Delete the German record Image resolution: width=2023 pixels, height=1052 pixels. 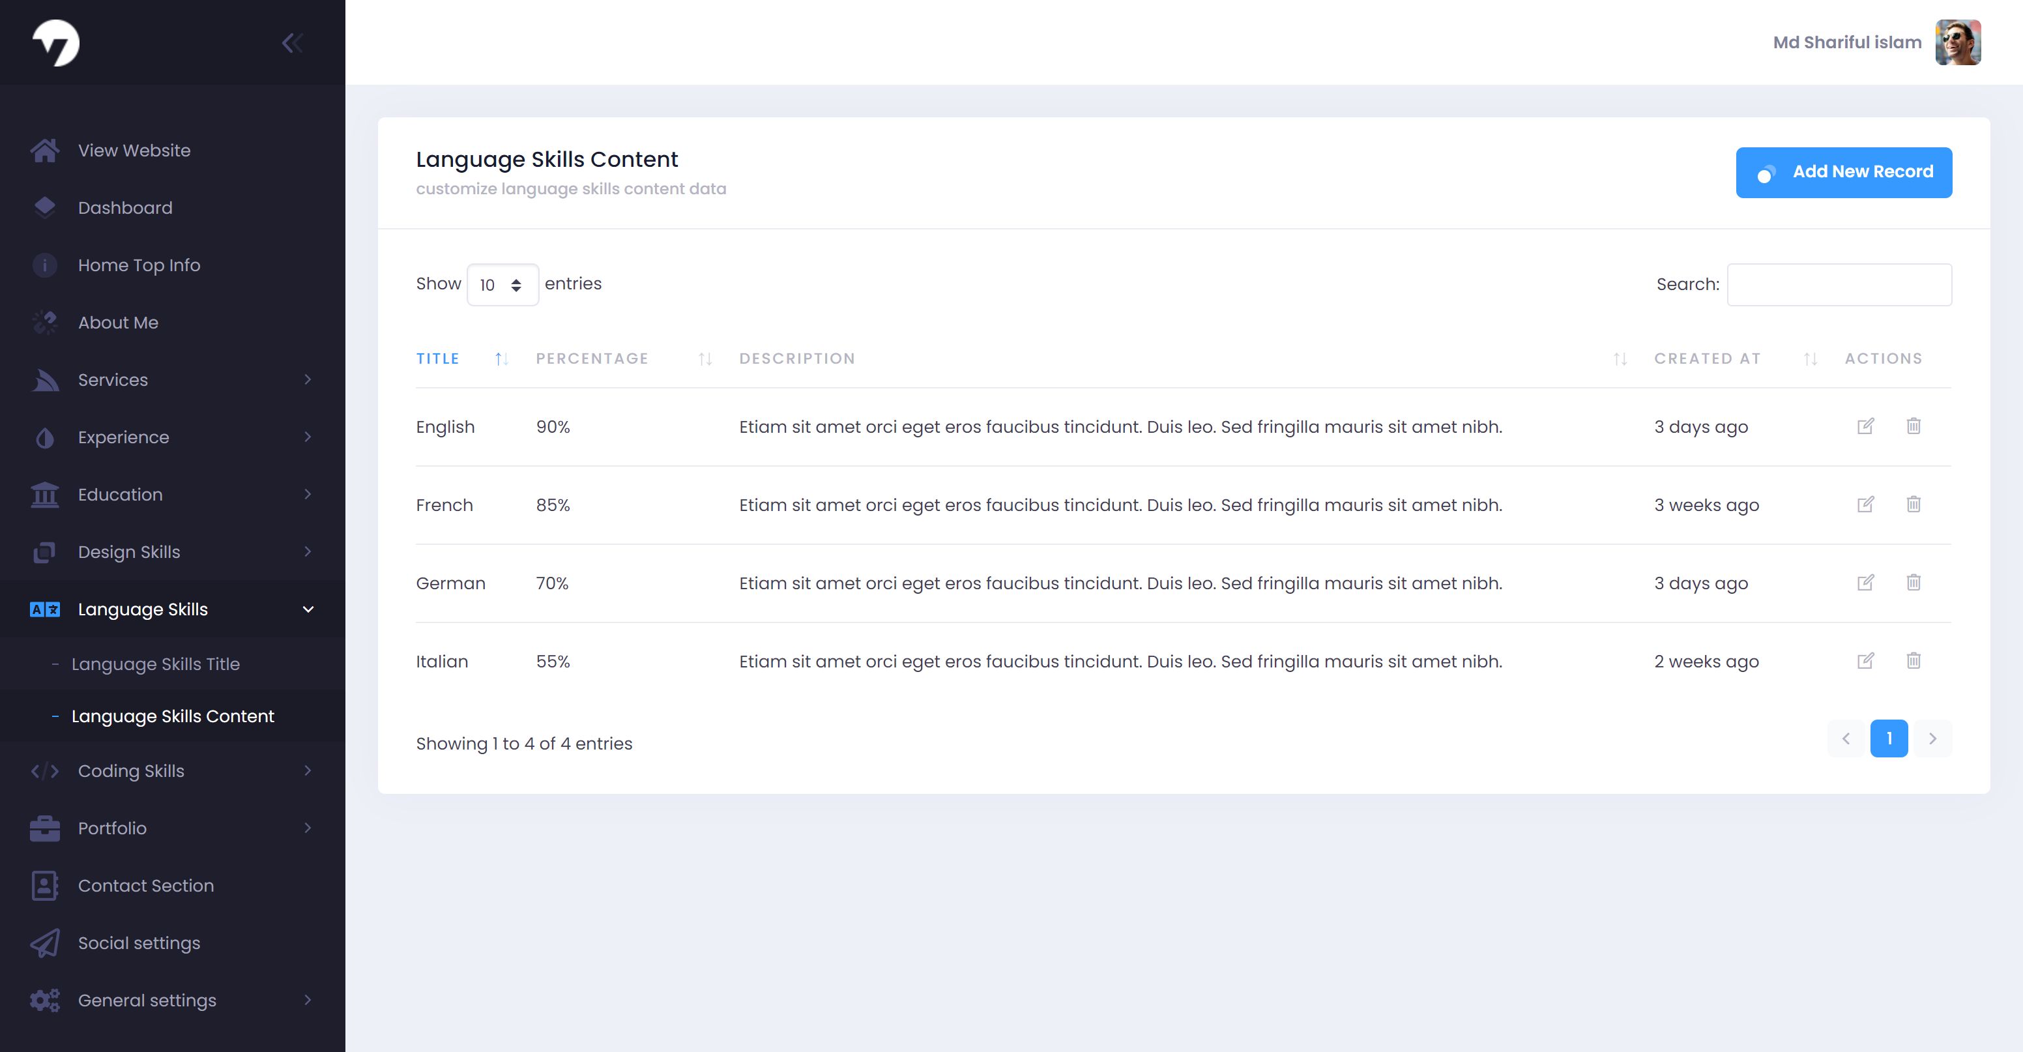[1914, 582]
